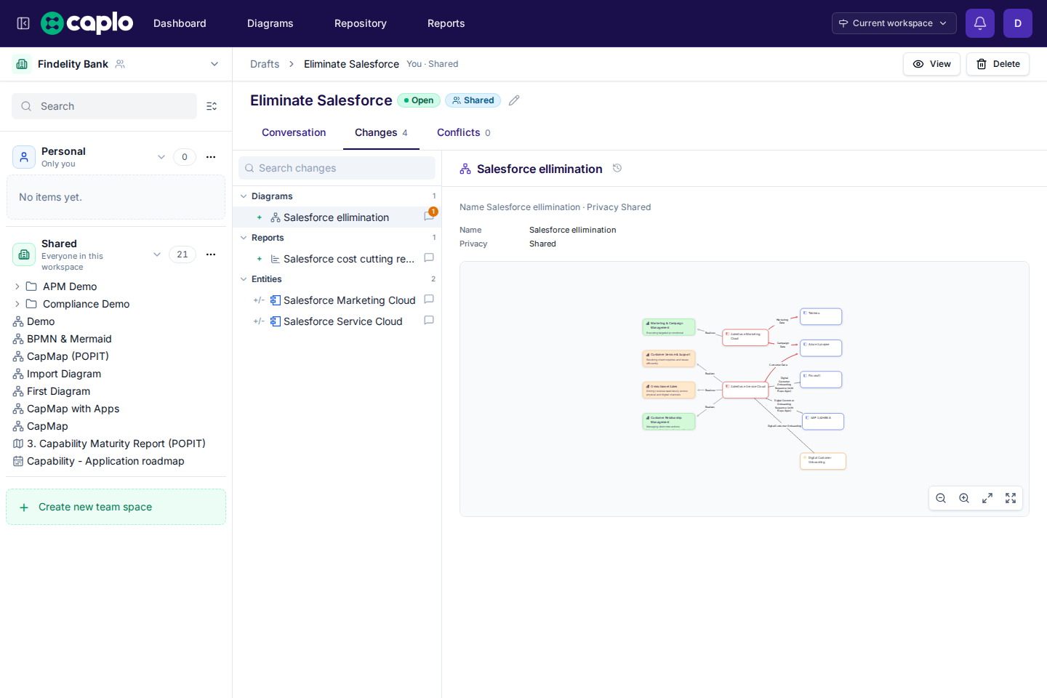Click the Shared space item count 21

[x=182, y=254]
